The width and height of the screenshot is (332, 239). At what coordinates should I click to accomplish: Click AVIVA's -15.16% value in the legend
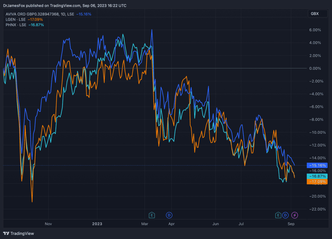[84, 14]
